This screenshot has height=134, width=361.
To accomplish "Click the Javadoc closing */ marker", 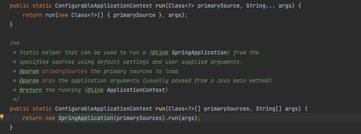I will (x=16, y=99).
